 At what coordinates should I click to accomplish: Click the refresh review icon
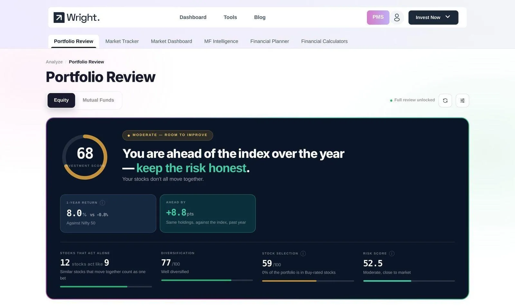point(445,100)
